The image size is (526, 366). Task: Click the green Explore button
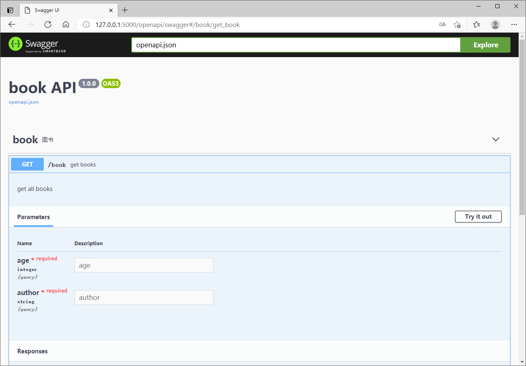coord(485,45)
